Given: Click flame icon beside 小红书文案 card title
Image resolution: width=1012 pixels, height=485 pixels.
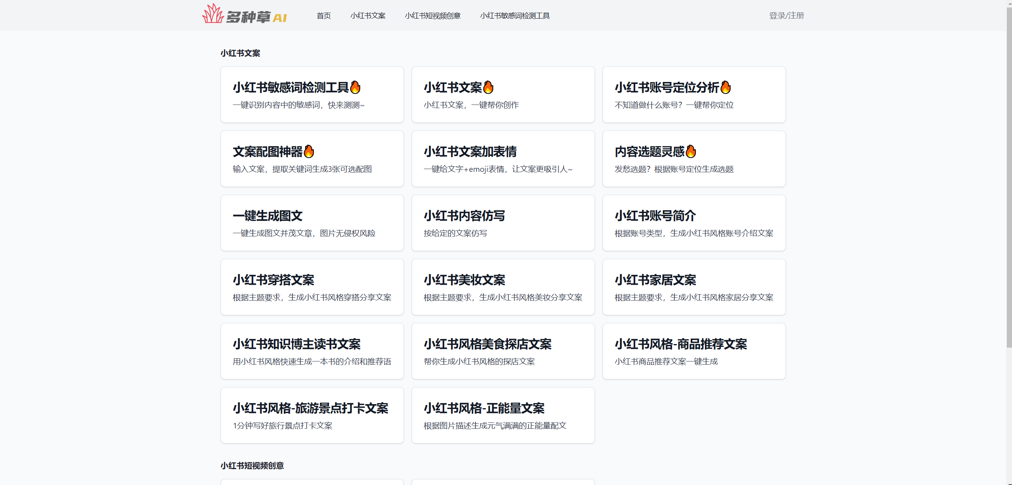Looking at the screenshot, I should tap(489, 87).
